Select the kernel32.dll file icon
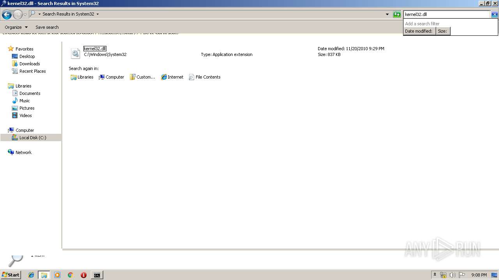Image resolution: width=499 pixels, height=280 pixels. pyautogui.click(x=75, y=53)
